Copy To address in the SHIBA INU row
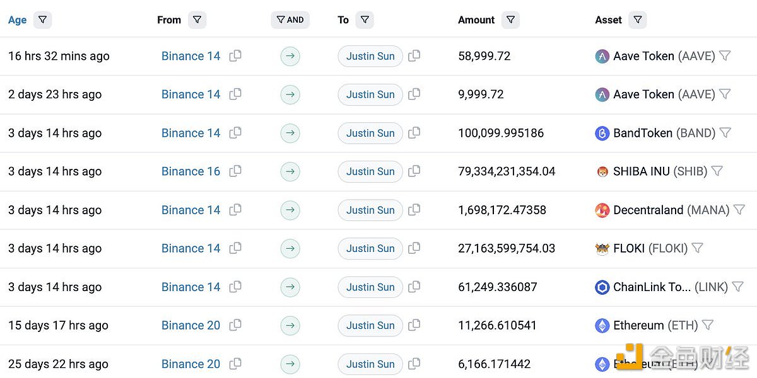The height and width of the screenshot is (378, 757). point(414,171)
